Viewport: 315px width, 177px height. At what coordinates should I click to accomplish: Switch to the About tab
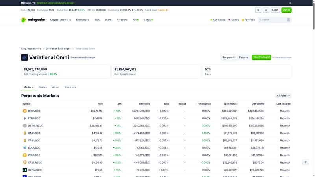pyautogui.click(x=56, y=87)
